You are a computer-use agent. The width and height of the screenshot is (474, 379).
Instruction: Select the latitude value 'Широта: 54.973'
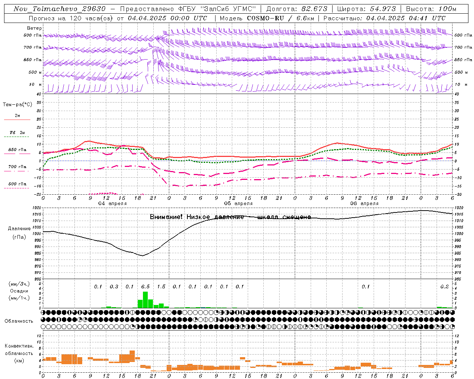click(367, 9)
